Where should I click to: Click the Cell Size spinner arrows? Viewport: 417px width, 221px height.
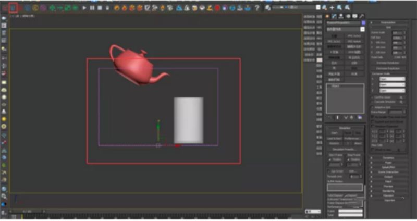(404, 38)
